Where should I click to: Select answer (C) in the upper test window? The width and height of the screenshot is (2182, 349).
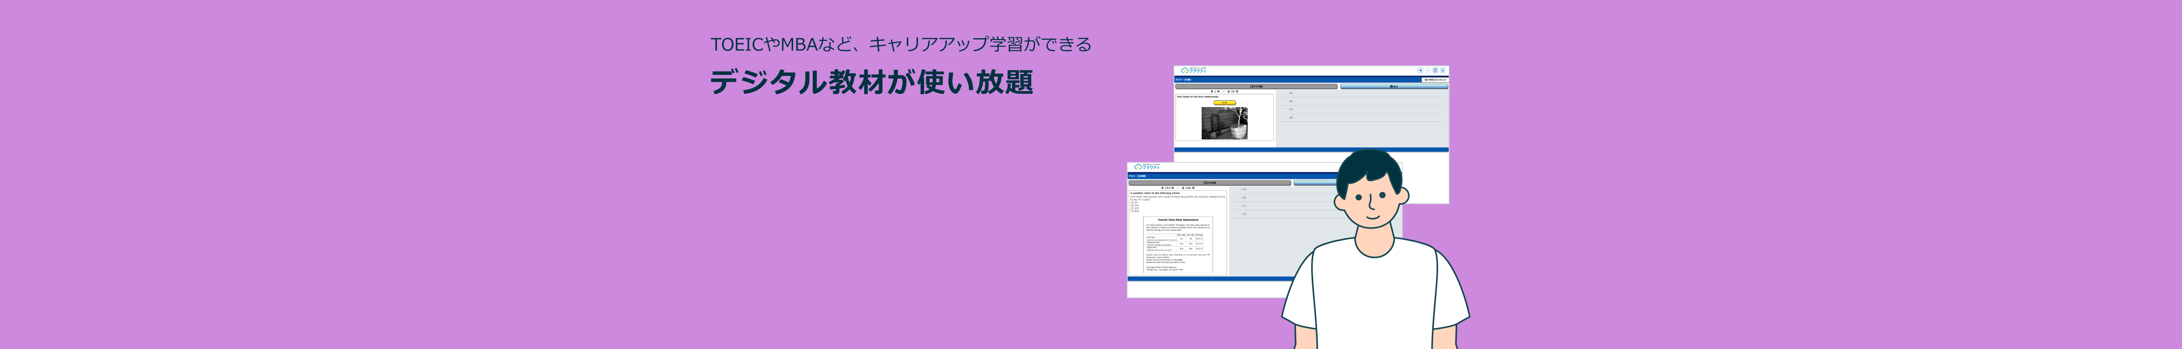[1286, 109]
